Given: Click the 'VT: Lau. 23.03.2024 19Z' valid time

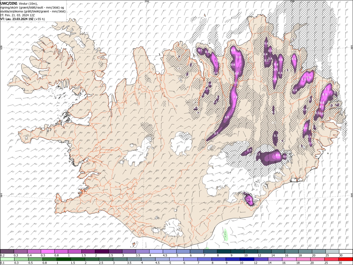Looking at the screenshot, I should [x=17, y=19].
